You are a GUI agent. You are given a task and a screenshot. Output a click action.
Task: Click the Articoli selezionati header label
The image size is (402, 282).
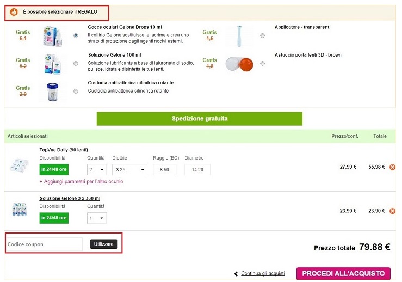[x=27, y=136]
